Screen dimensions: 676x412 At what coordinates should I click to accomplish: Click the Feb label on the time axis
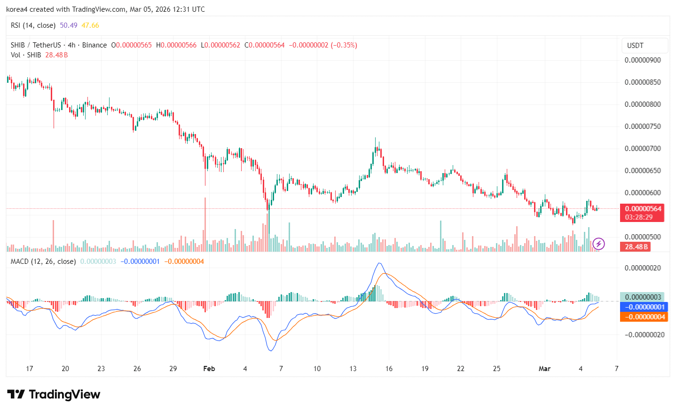pos(209,369)
